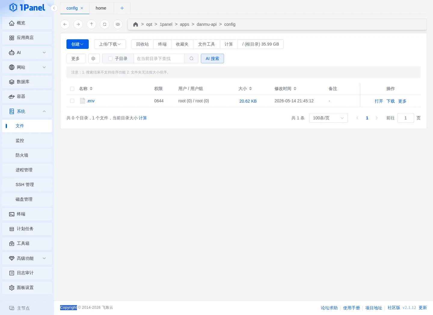Click the Update (更新) link in footer

click(x=423, y=308)
